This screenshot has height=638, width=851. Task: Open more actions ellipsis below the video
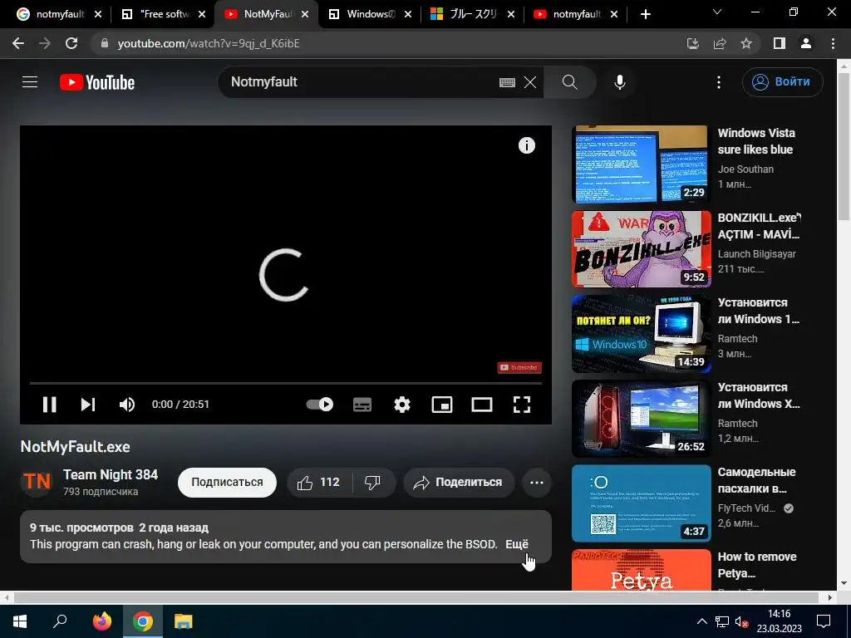(537, 483)
